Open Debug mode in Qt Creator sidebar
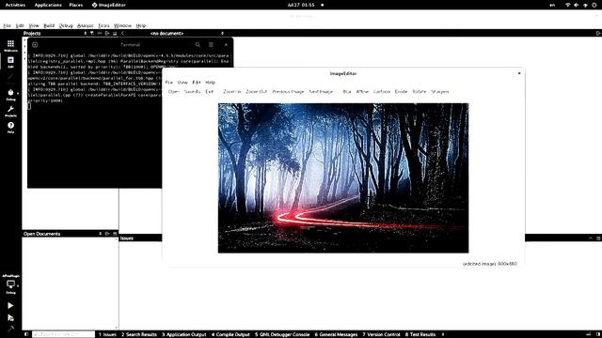The height and width of the screenshot is (338, 602). 10,95
